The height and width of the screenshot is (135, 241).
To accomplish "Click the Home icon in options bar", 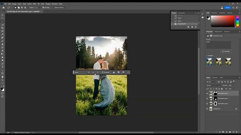I will pyautogui.click(x=3, y=7).
